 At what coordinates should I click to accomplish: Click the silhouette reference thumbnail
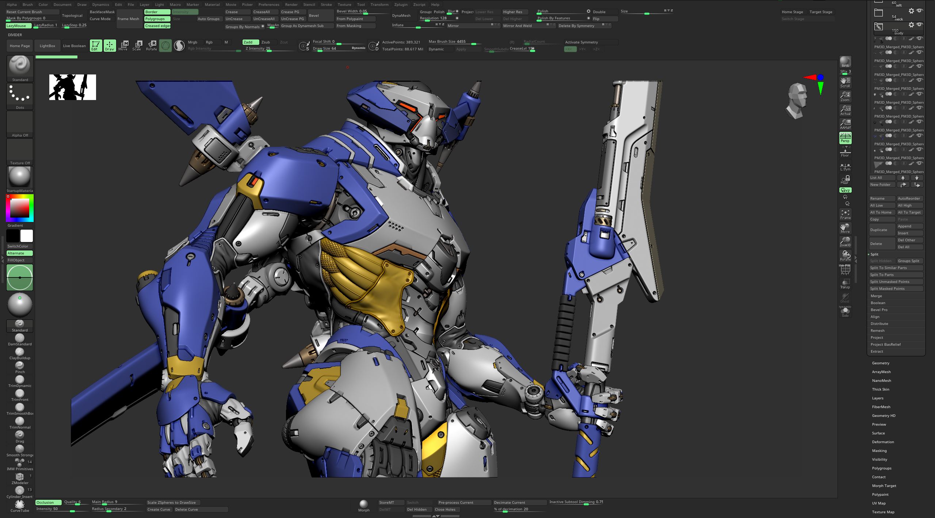click(x=72, y=87)
